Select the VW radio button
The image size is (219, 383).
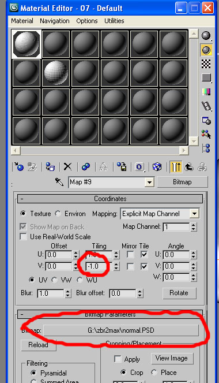point(54,280)
